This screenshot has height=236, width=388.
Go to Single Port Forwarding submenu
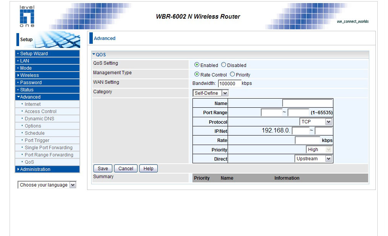coord(47,147)
